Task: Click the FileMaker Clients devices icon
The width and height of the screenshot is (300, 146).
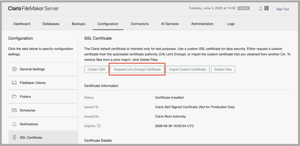Action: click(14, 83)
